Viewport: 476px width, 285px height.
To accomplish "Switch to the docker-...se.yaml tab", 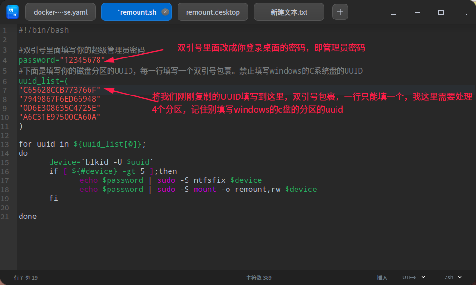I will pos(60,12).
